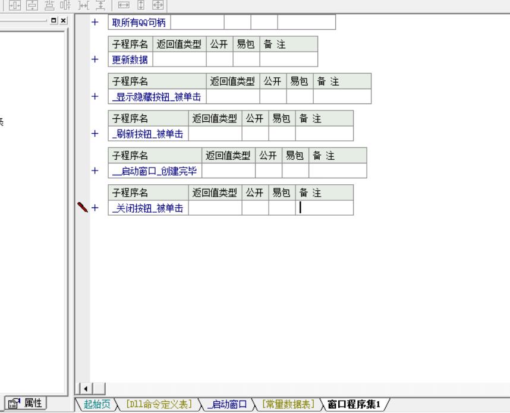Click the horizontal scrollbar left arrow
Screen dimensions: 510x413
point(86,389)
